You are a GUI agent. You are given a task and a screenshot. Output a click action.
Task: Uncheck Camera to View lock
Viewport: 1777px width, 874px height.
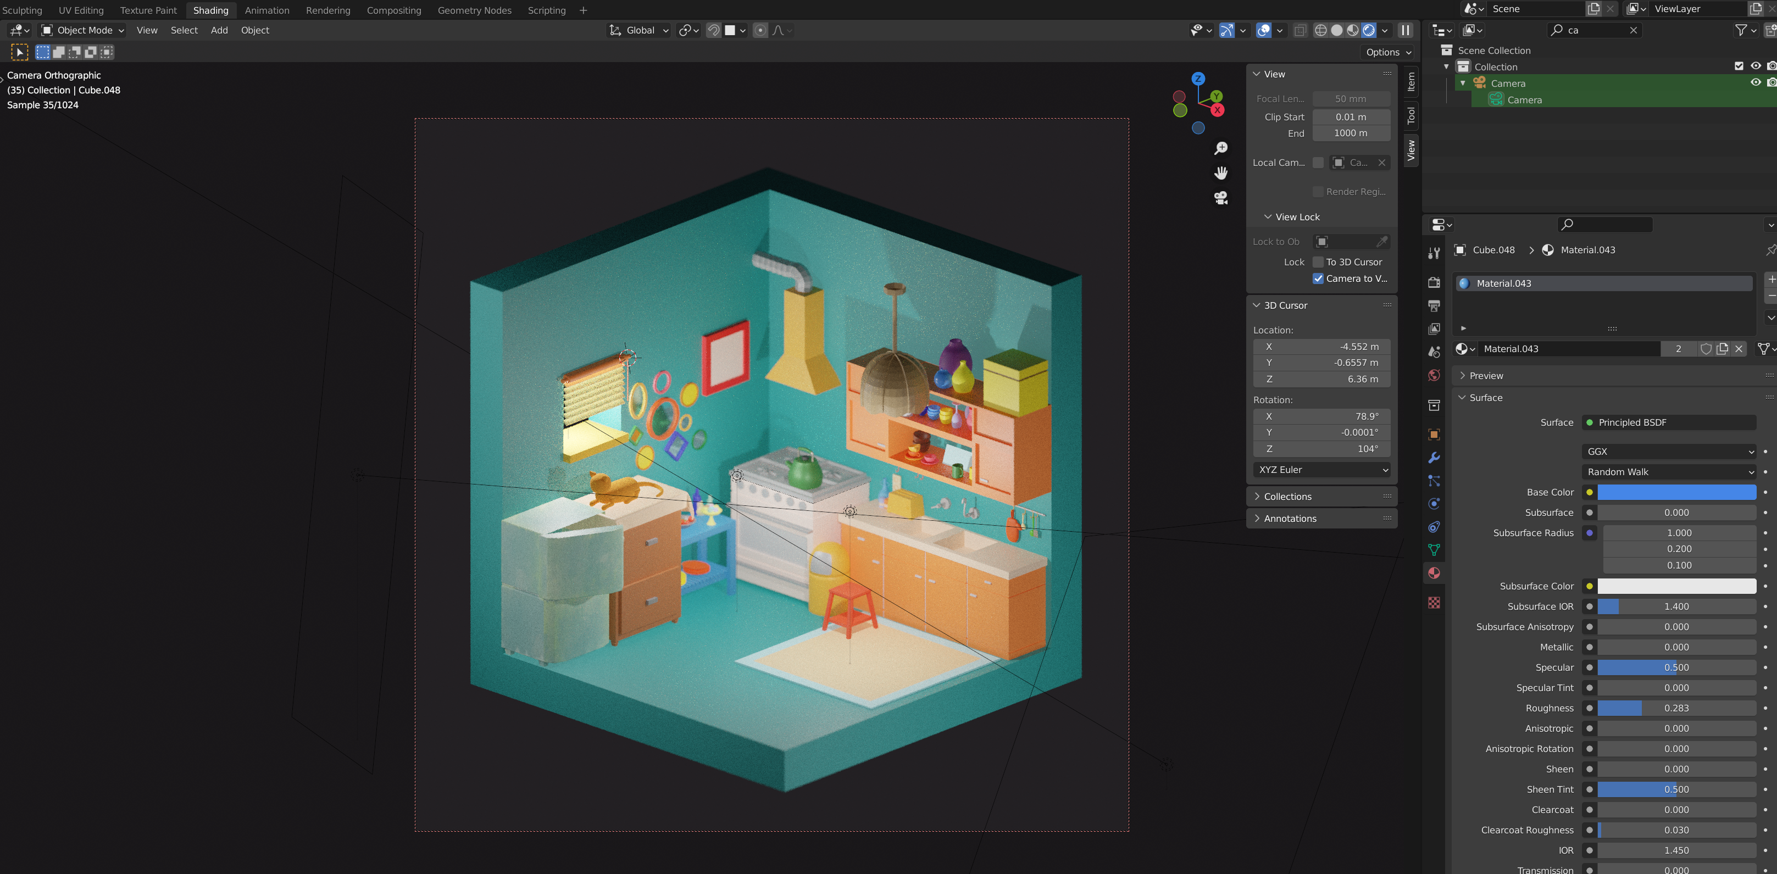1318,279
